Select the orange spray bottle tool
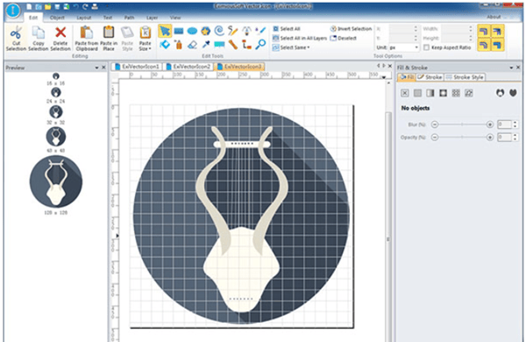Screen dimensions: 526x342 179,45
